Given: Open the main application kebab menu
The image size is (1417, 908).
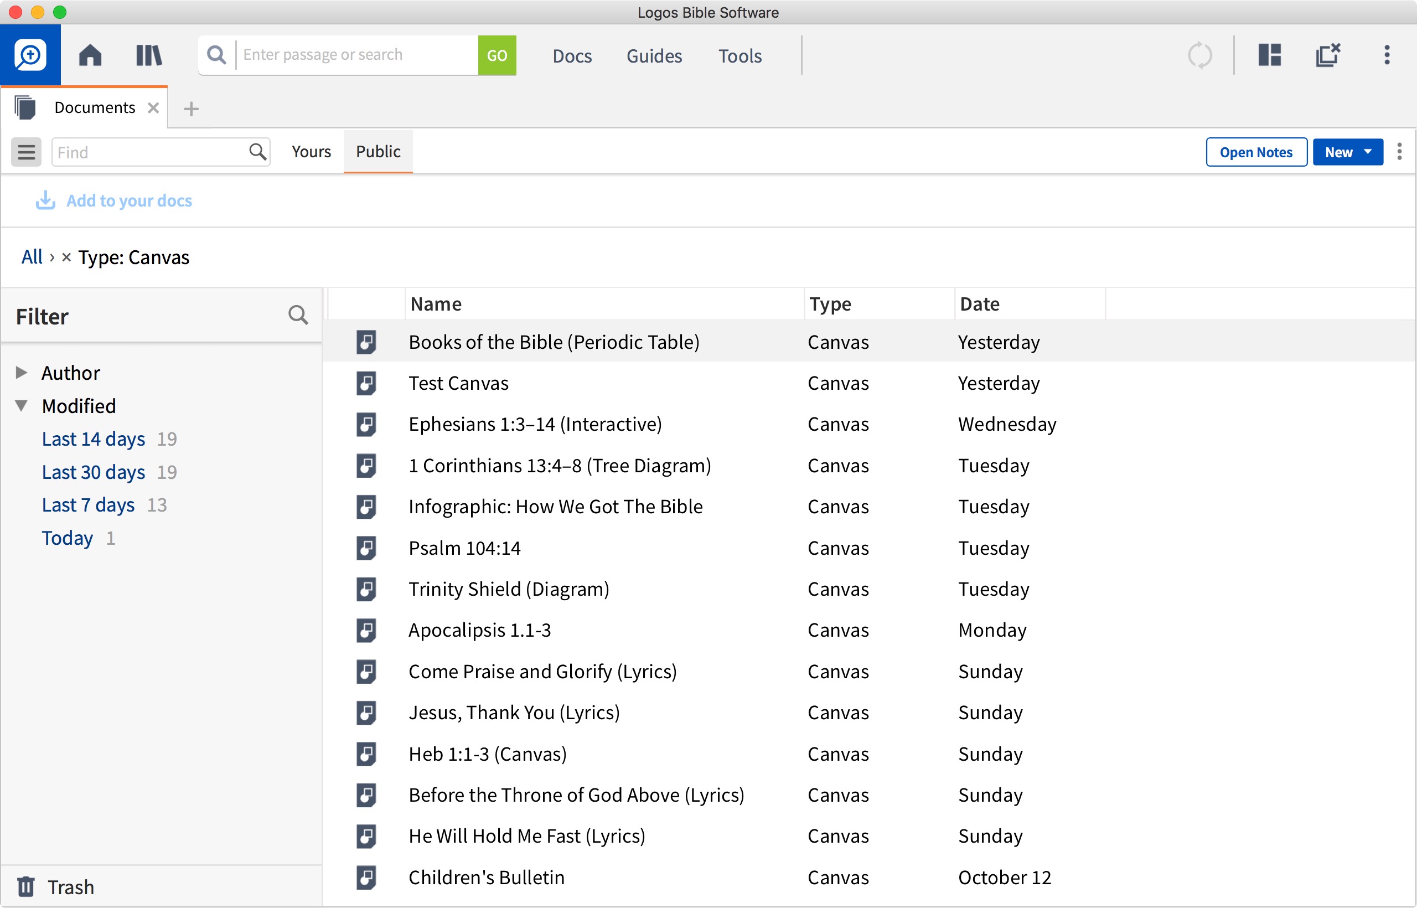Looking at the screenshot, I should coord(1387,55).
